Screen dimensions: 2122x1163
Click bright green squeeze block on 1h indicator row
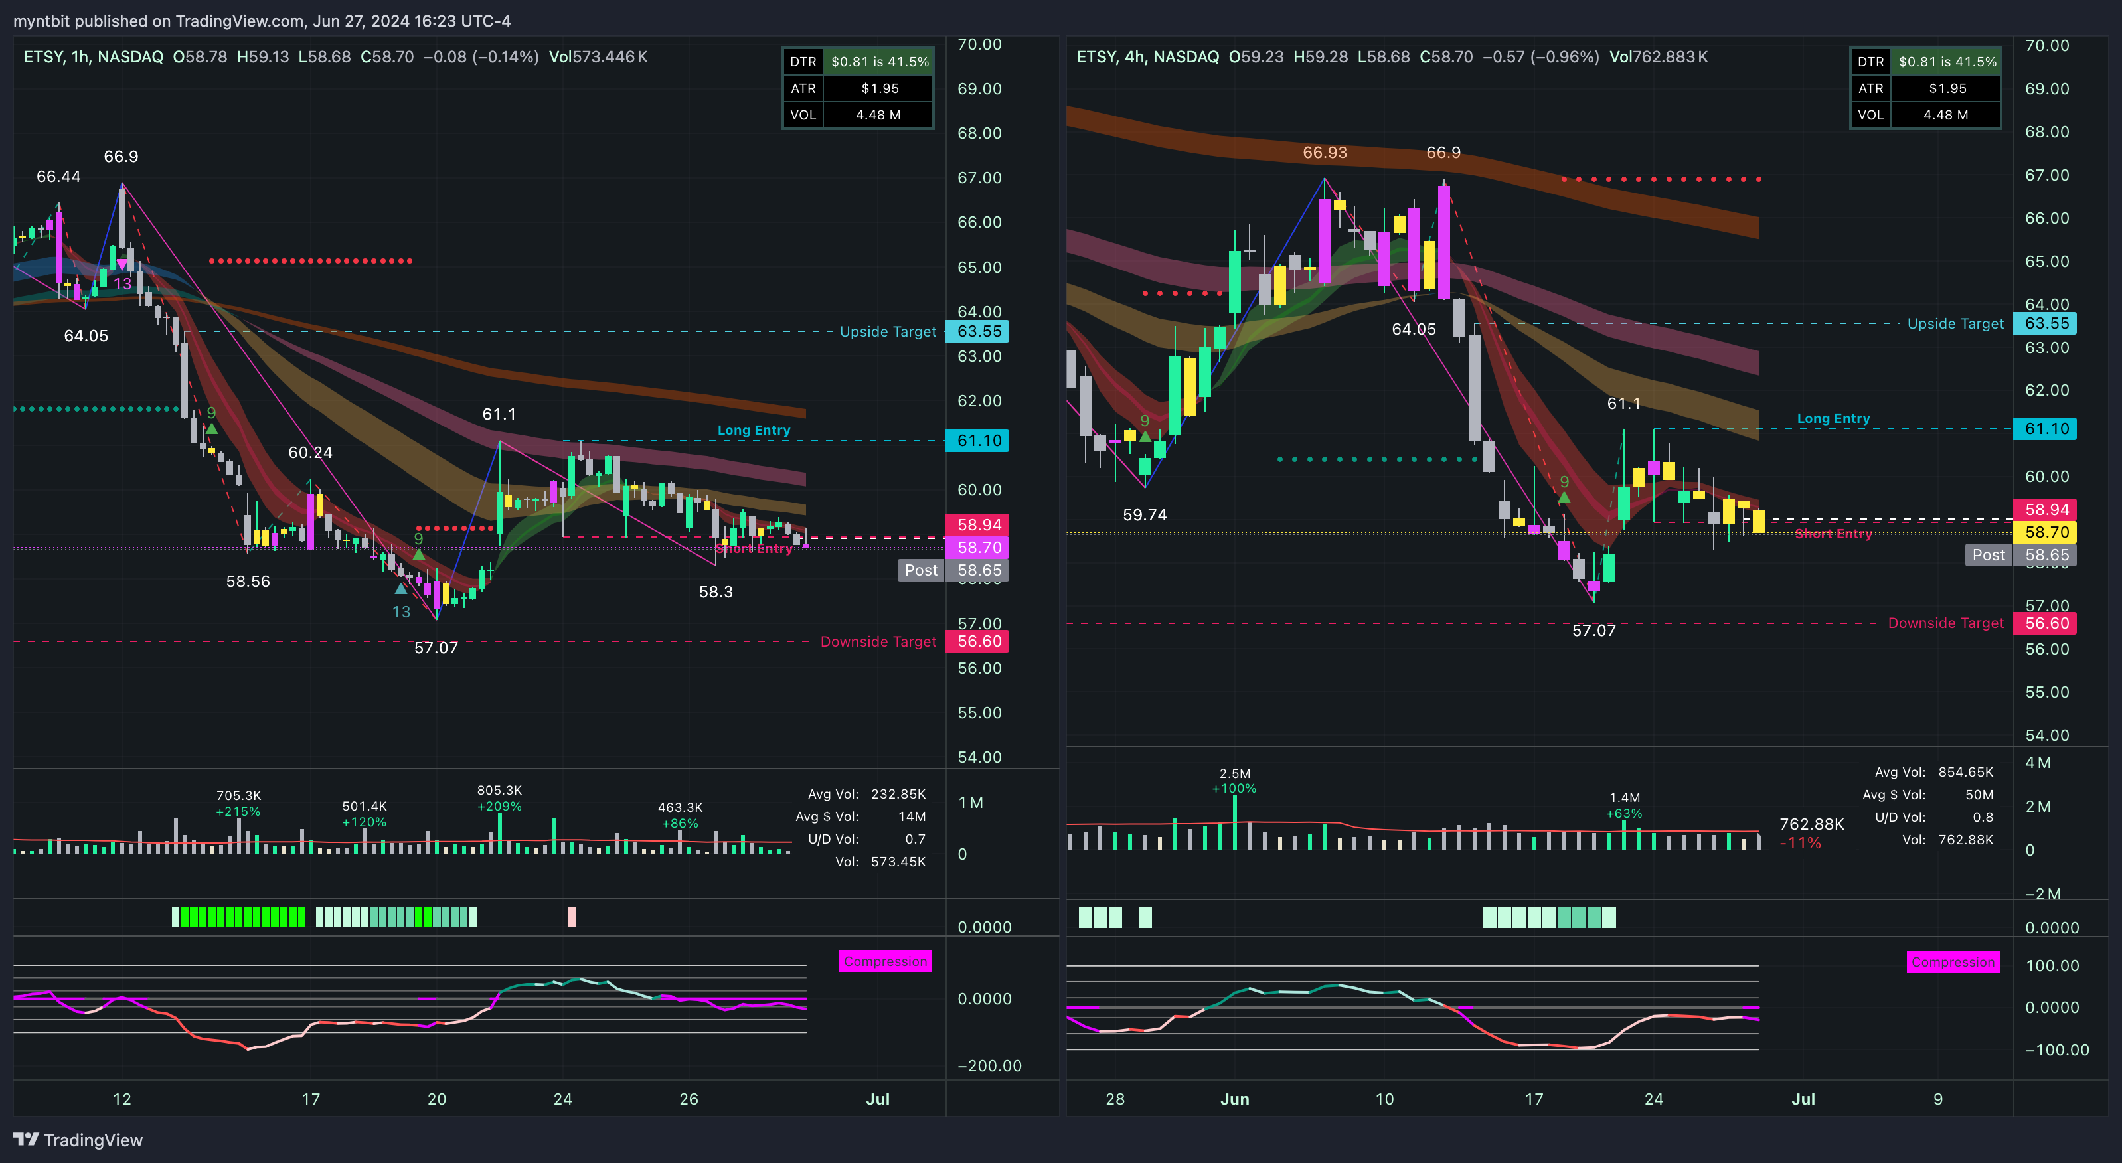tap(239, 917)
